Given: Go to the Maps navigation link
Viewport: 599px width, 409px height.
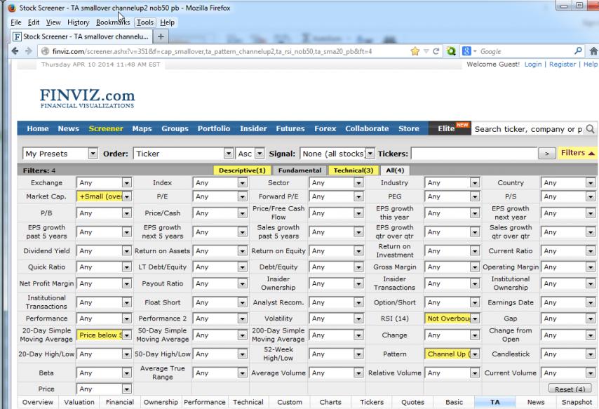Looking at the screenshot, I should 142,129.
